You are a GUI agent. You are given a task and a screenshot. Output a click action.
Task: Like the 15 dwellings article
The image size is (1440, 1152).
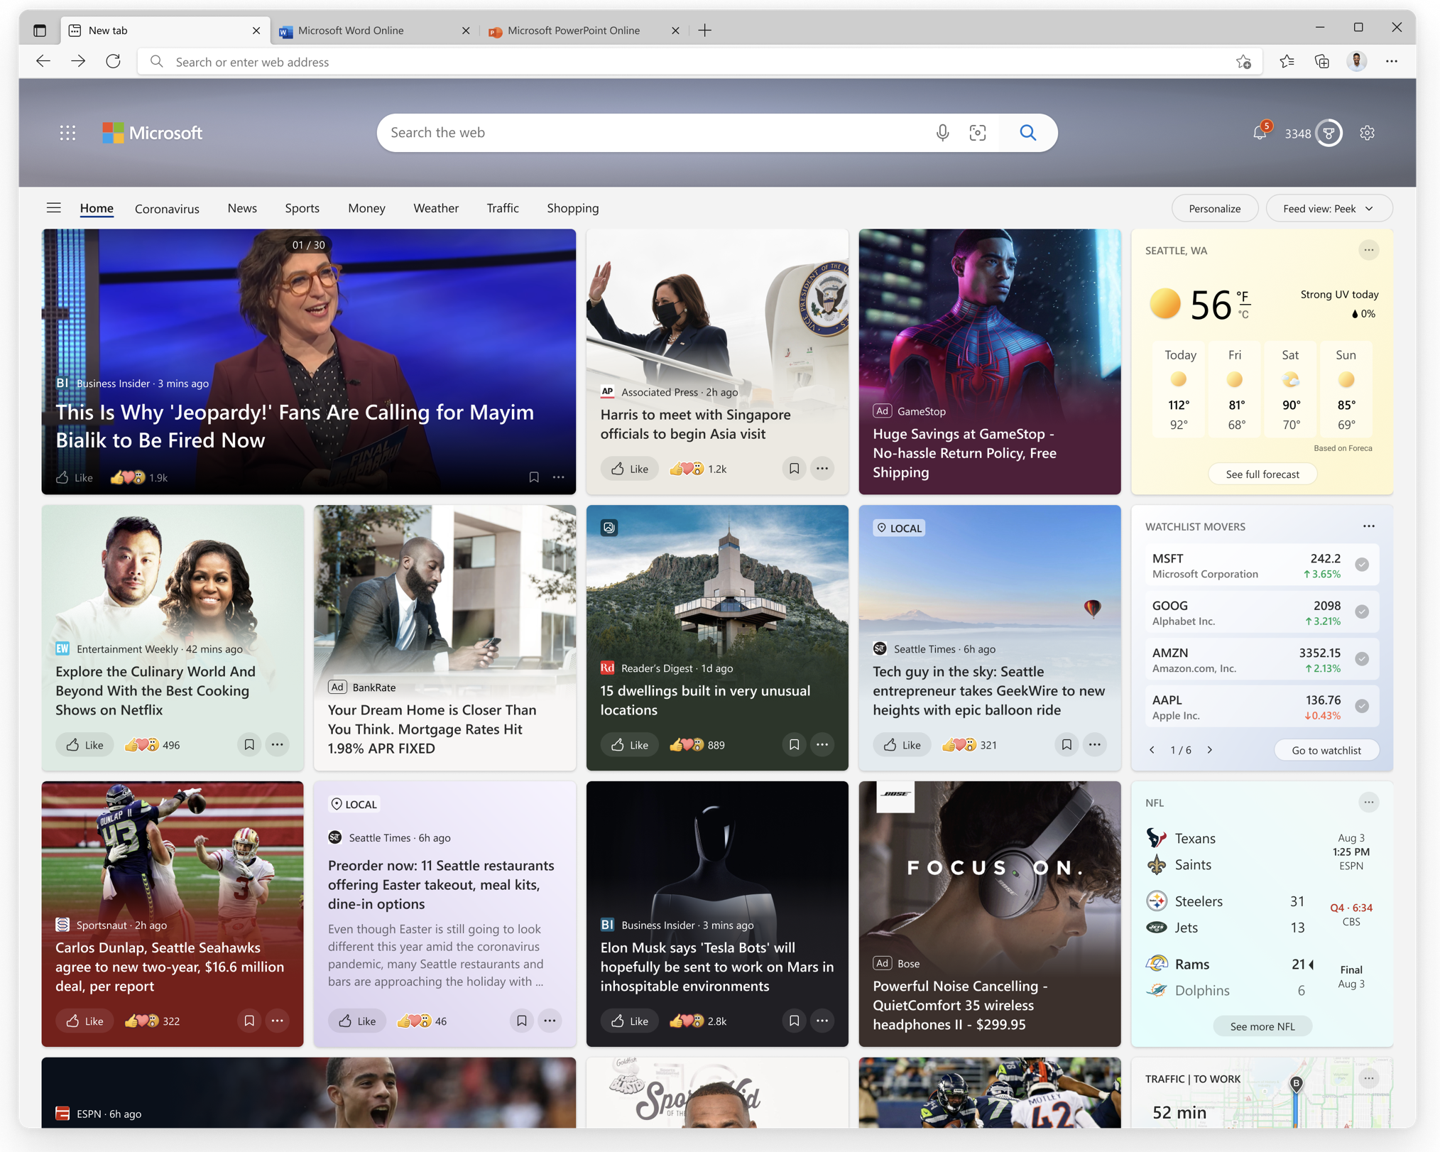pyautogui.click(x=629, y=745)
